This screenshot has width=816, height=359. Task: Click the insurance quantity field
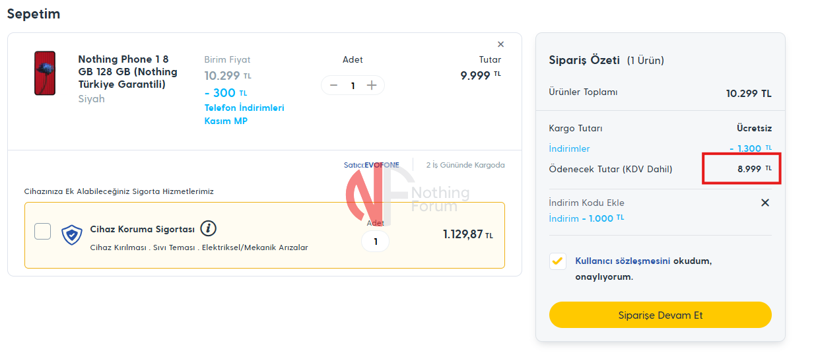pyautogui.click(x=376, y=242)
